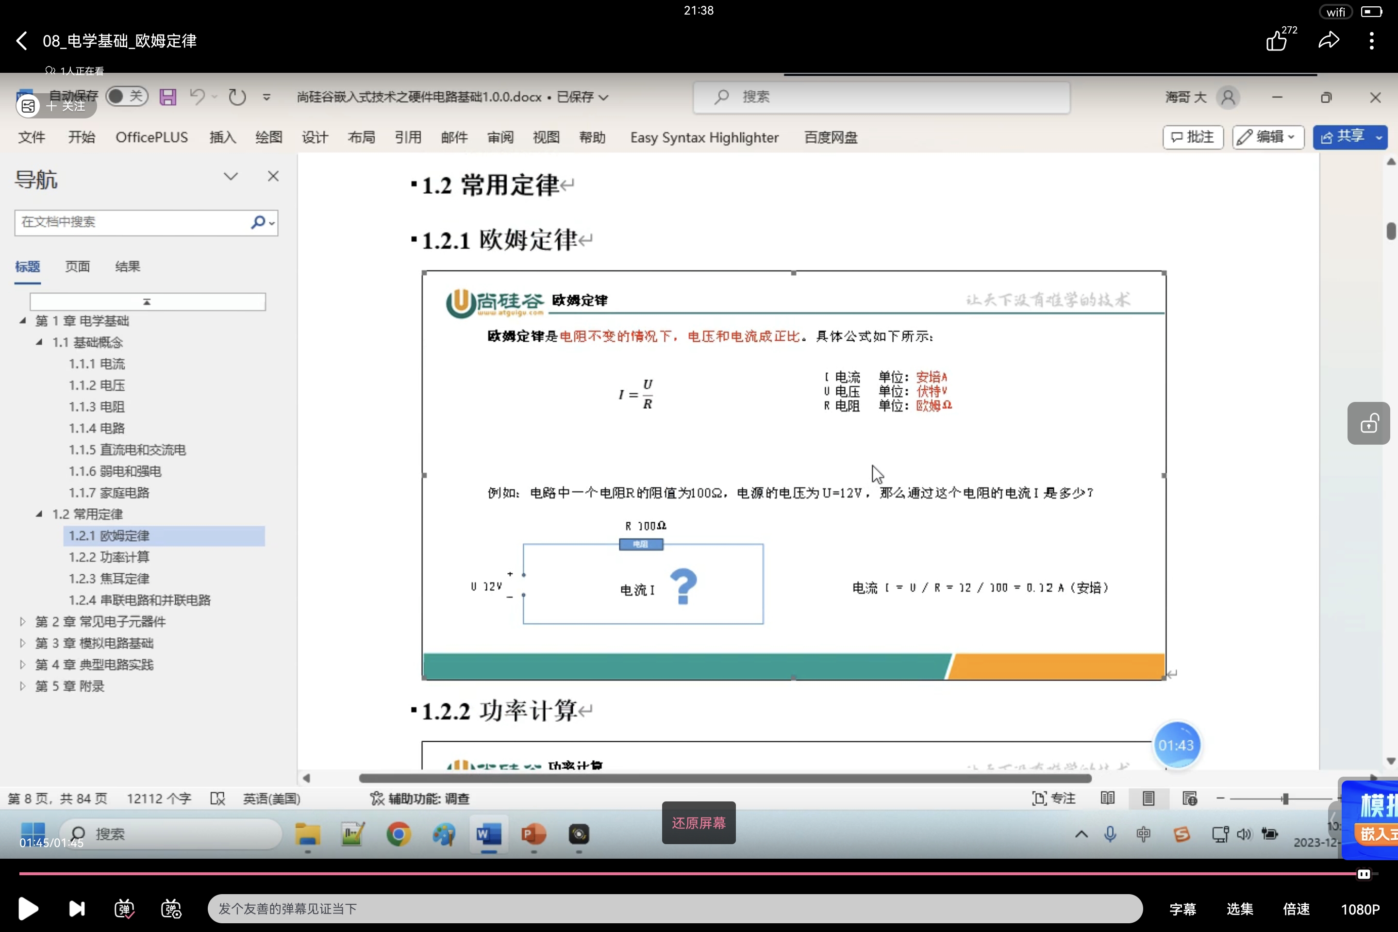Click the document horizontal scrollbar

point(725,778)
